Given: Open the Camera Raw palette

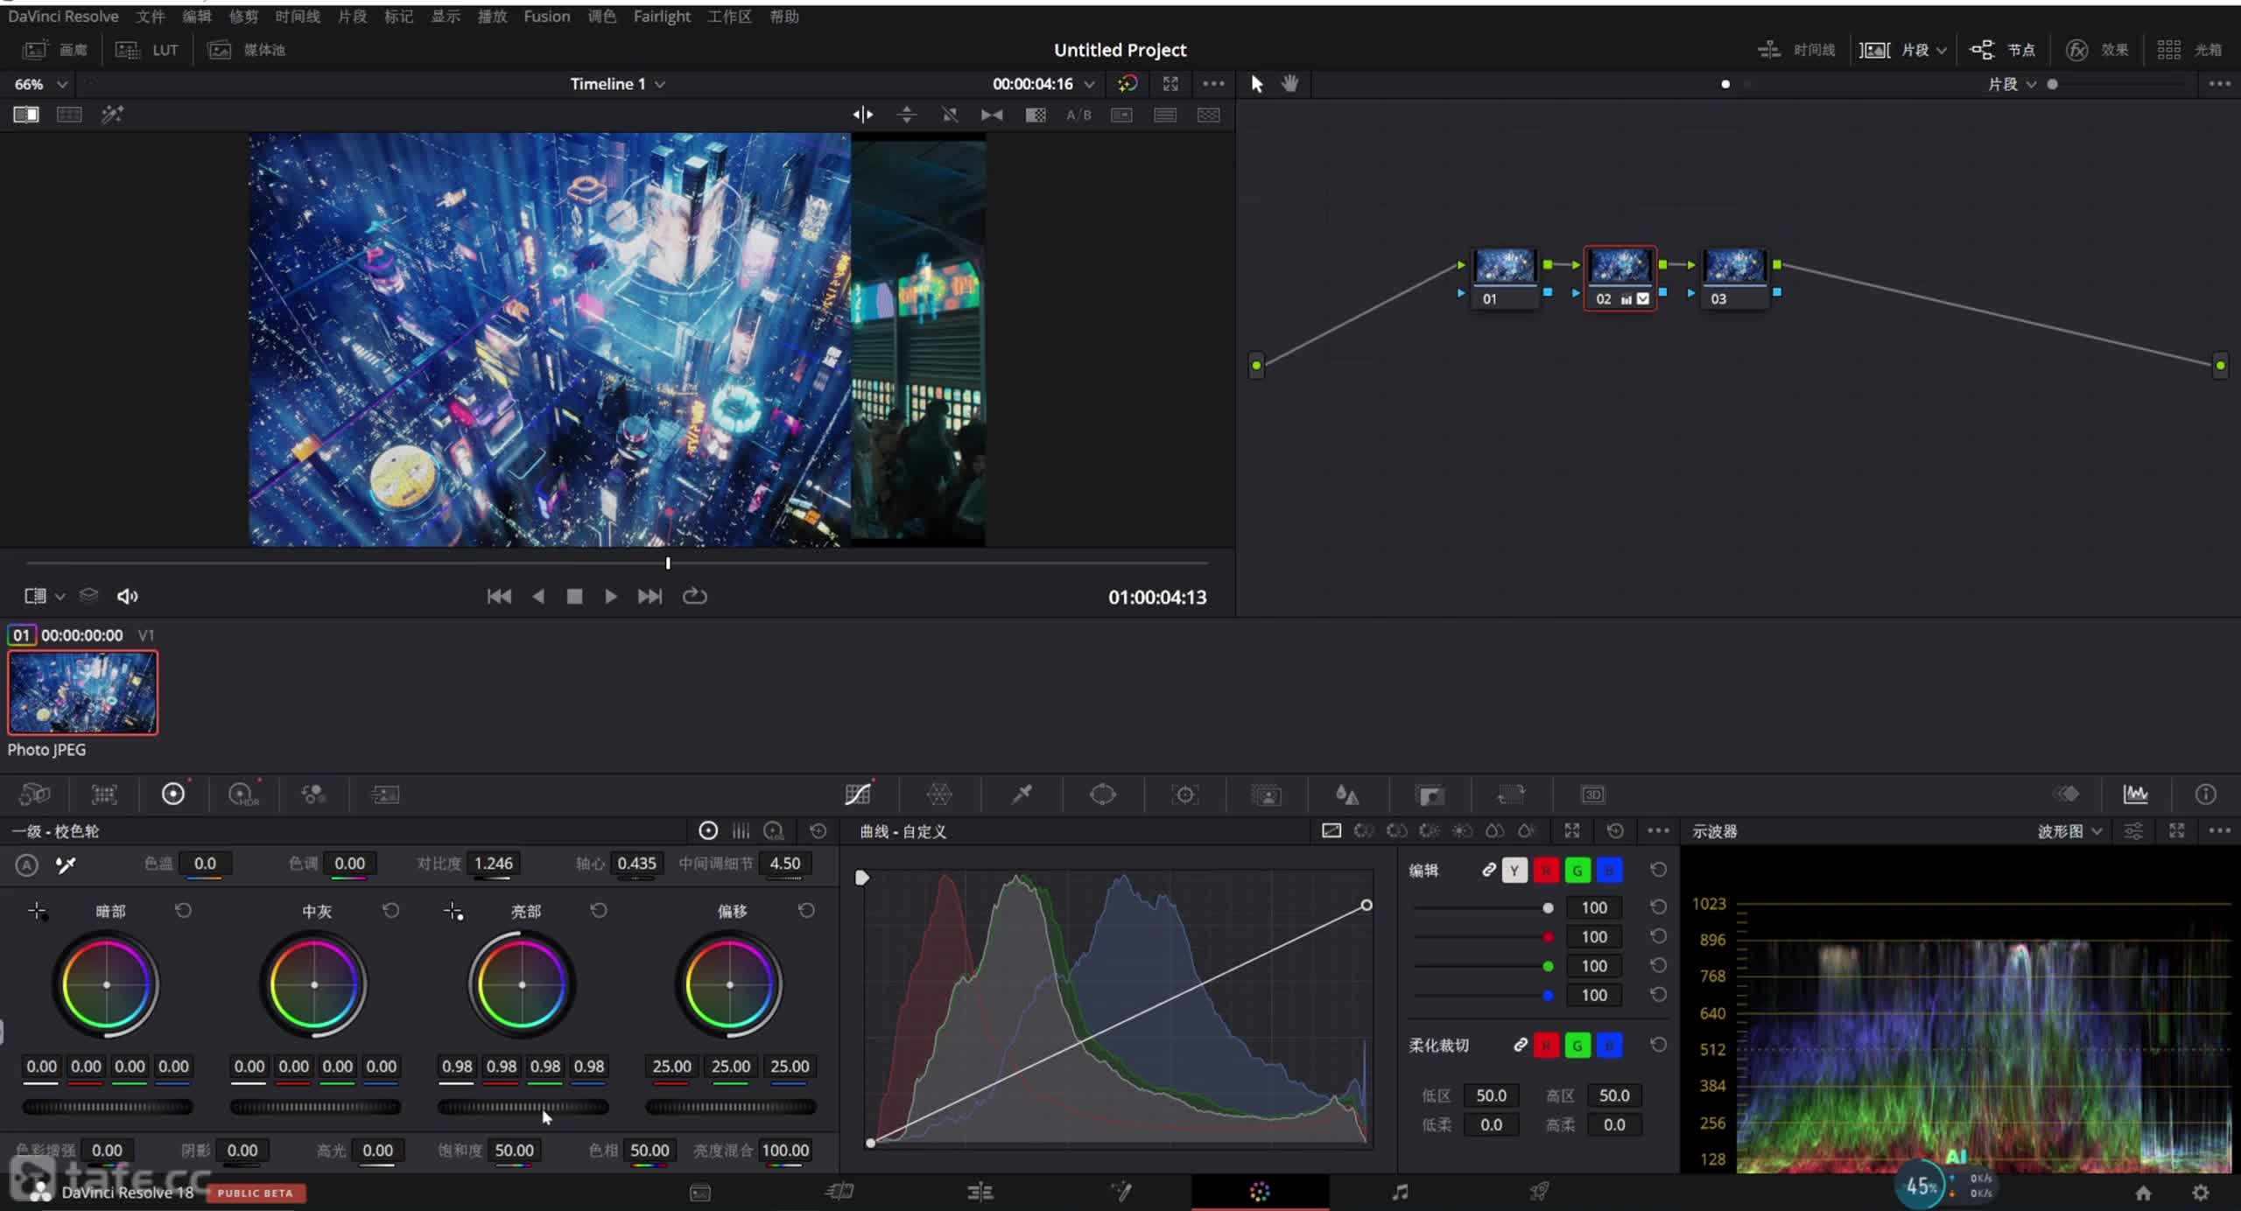Looking at the screenshot, I should [x=34, y=794].
